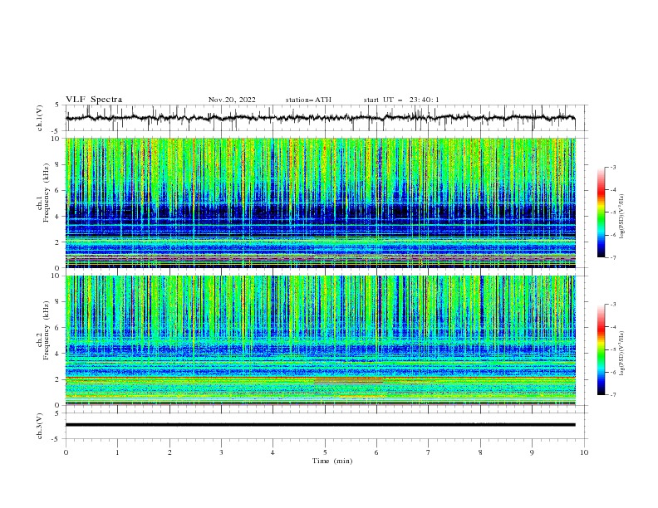
Task: Click the 'ch.3(V)' axis label
Action: click(40, 426)
